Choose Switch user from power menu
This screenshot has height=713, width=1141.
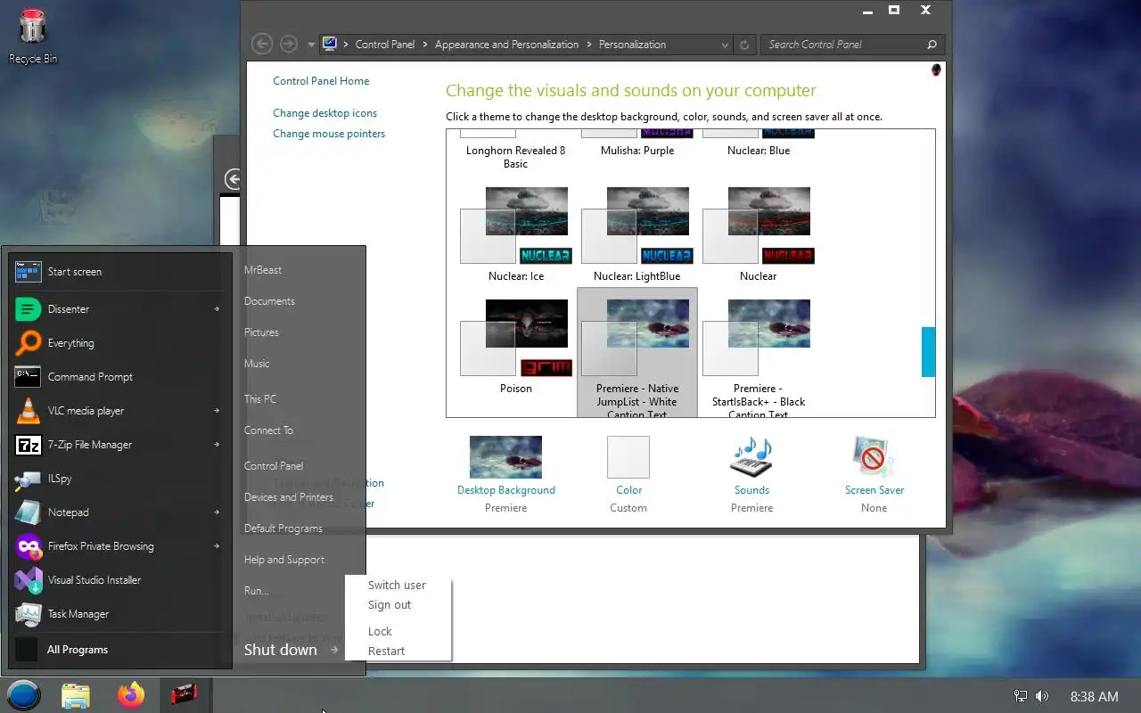coord(397,586)
